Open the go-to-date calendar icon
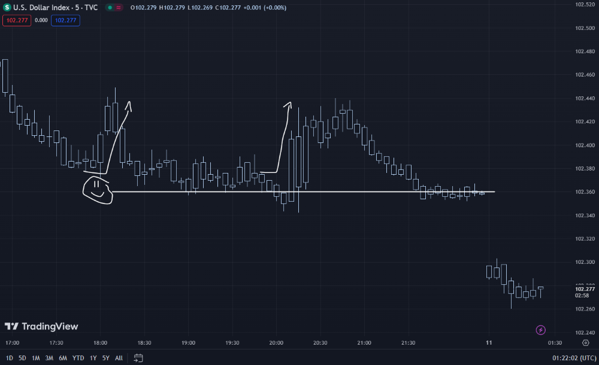 pyautogui.click(x=138, y=358)
